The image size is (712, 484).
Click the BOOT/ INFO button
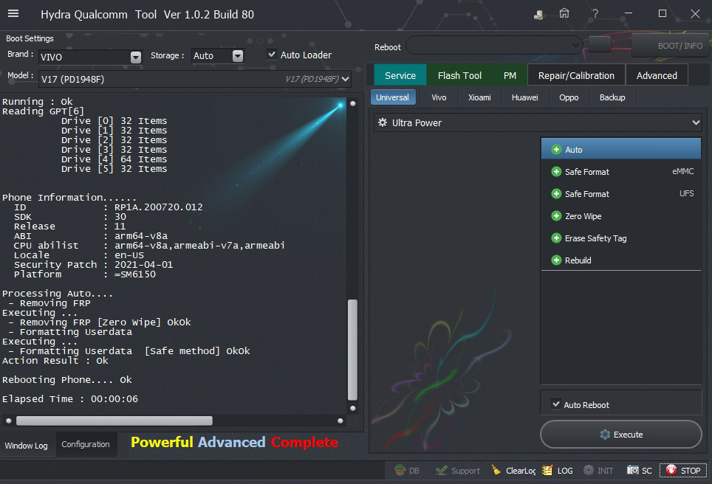(x=671, y=45)
